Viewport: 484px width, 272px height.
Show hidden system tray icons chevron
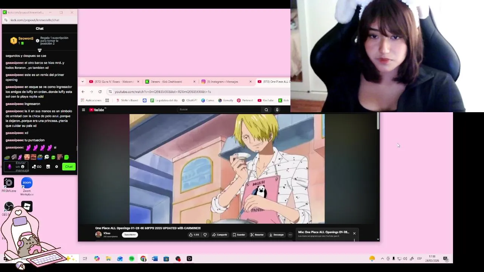[x=382, y=259]
